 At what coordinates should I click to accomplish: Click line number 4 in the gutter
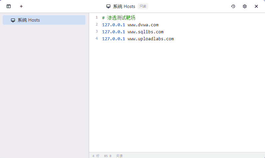pos(96,38)
